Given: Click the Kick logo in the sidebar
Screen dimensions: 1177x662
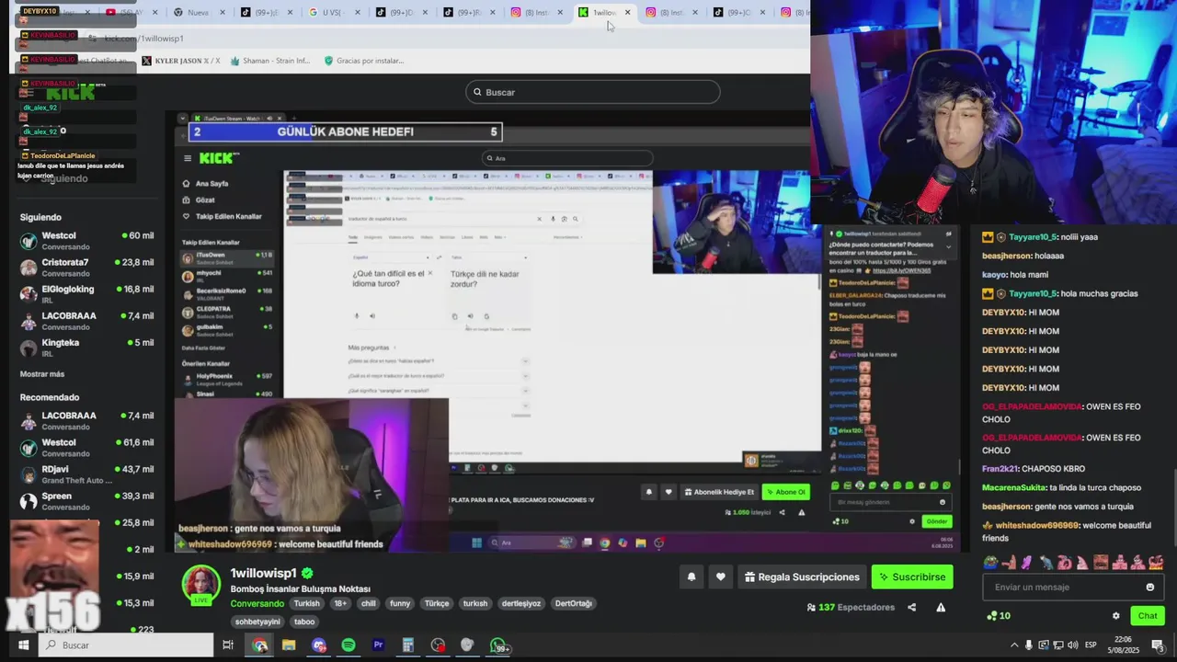Looking at the screenshot, I should pos(70,92).
